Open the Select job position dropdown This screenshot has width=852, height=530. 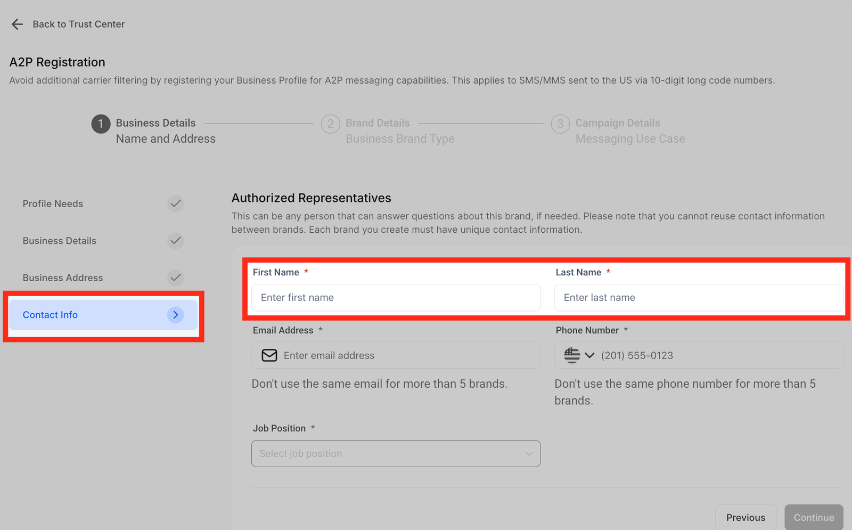396,453
